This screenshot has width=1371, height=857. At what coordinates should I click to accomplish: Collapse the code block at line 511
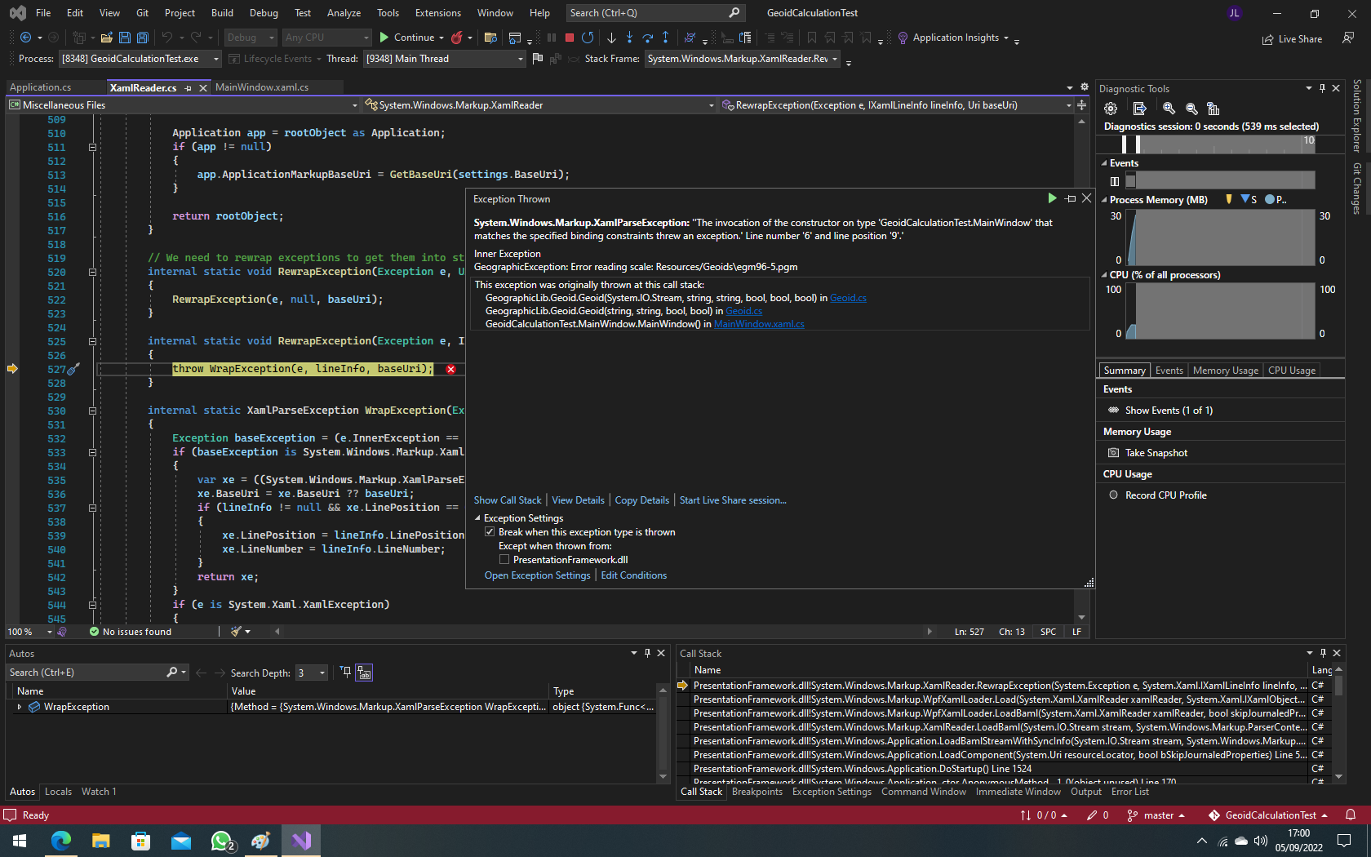pos(92,148)
